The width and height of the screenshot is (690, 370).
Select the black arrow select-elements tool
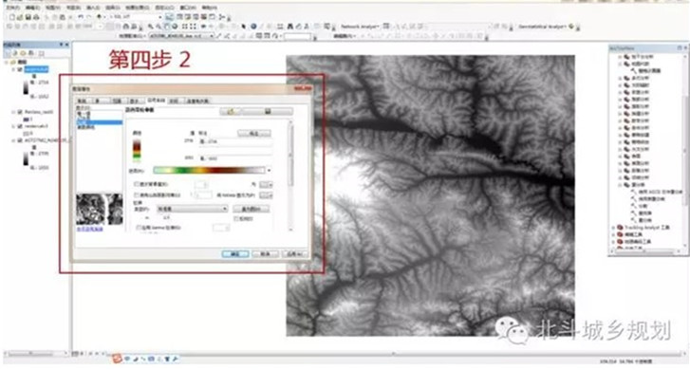(x=244, y=27)
